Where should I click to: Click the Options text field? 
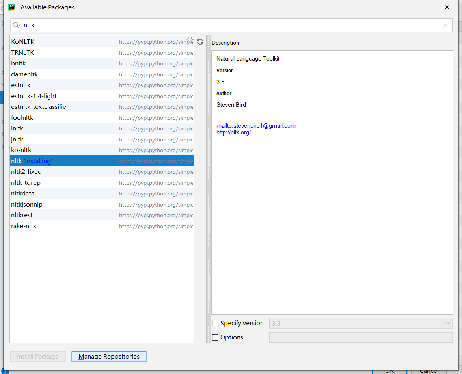coord(361,337)
